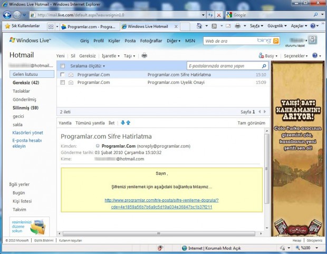Open the Araçlar toolbar dropdown
The width and height of the screenshot is (327, 254).
tap(299, 26)
